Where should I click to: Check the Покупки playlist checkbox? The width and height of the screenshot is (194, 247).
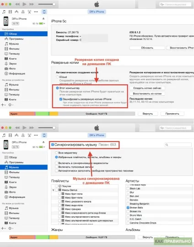coord(56,186)
